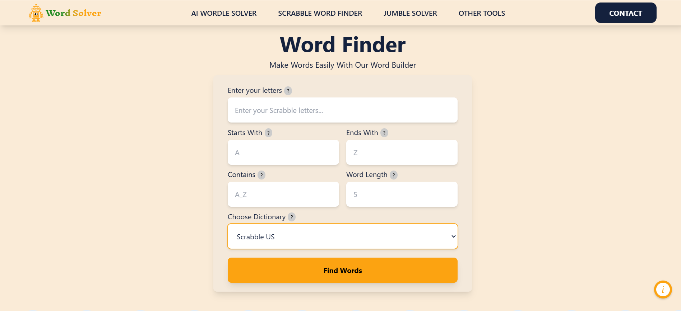
Task: Click the Find Words button
Action: [x=343, y=270]
